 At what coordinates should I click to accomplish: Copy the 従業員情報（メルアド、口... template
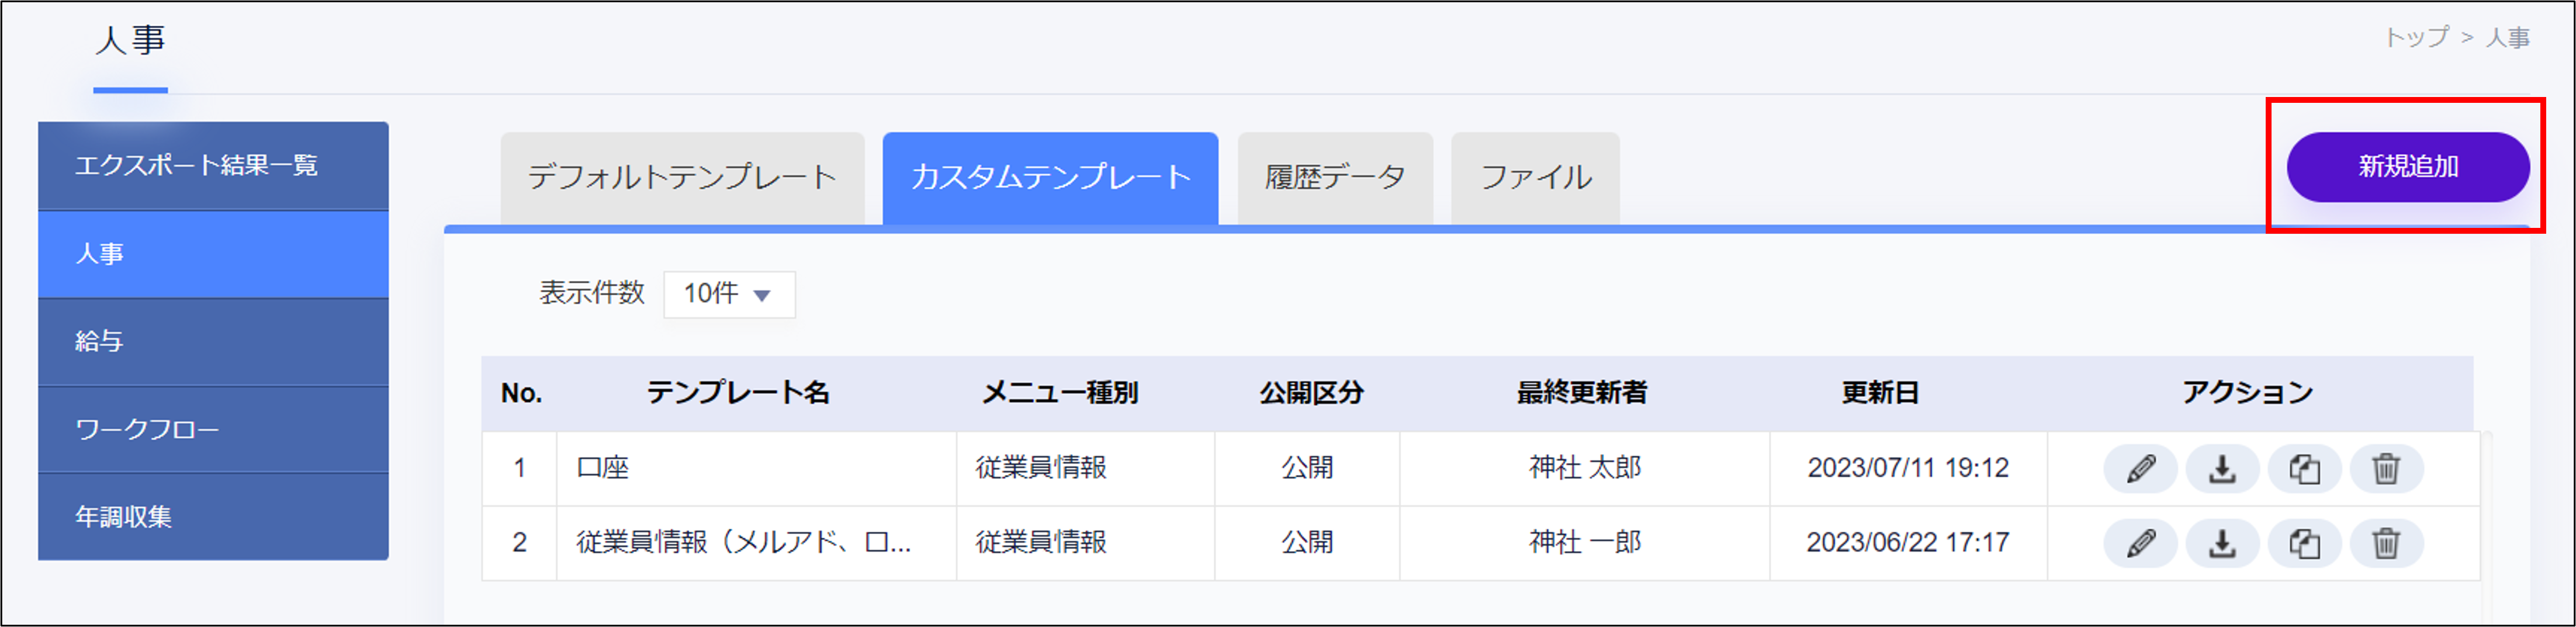[2305, 543]
